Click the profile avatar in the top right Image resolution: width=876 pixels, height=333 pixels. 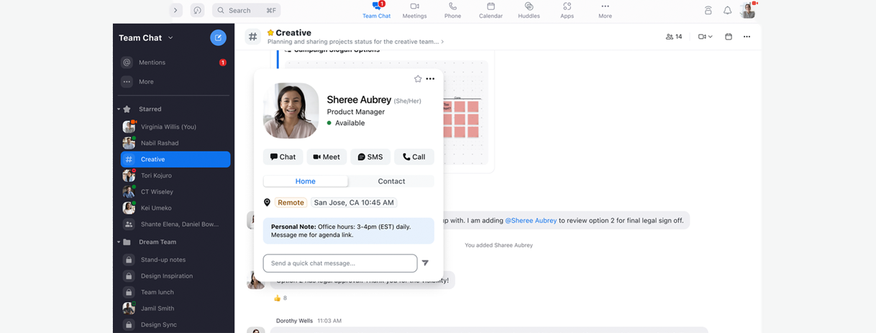pos(748,10)
